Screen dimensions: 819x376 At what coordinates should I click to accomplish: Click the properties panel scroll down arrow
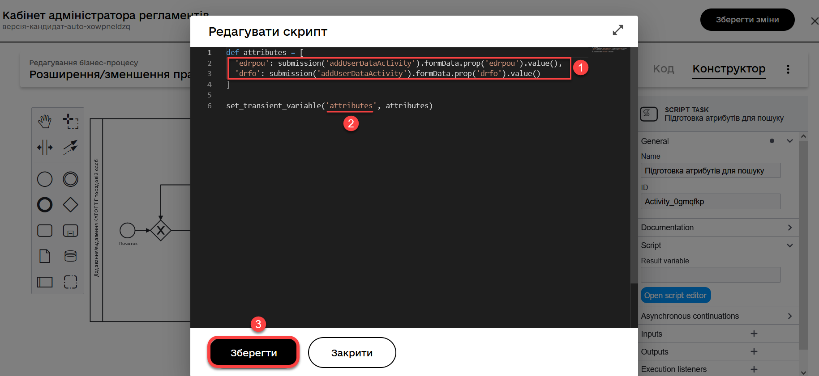coord(803,372)
